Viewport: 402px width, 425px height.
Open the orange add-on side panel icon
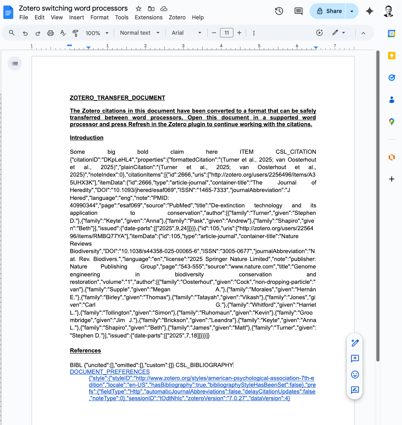click(391, 157)
